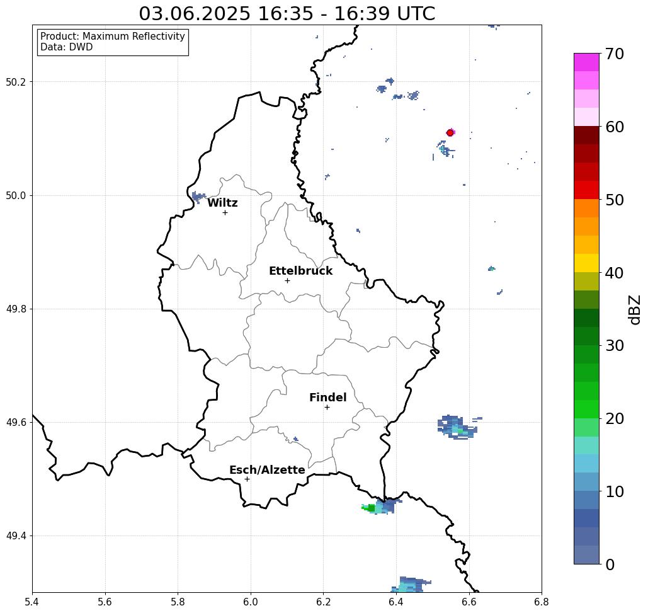
Task: Click the Esch/Alzette station label
Action: pos(267,470)
